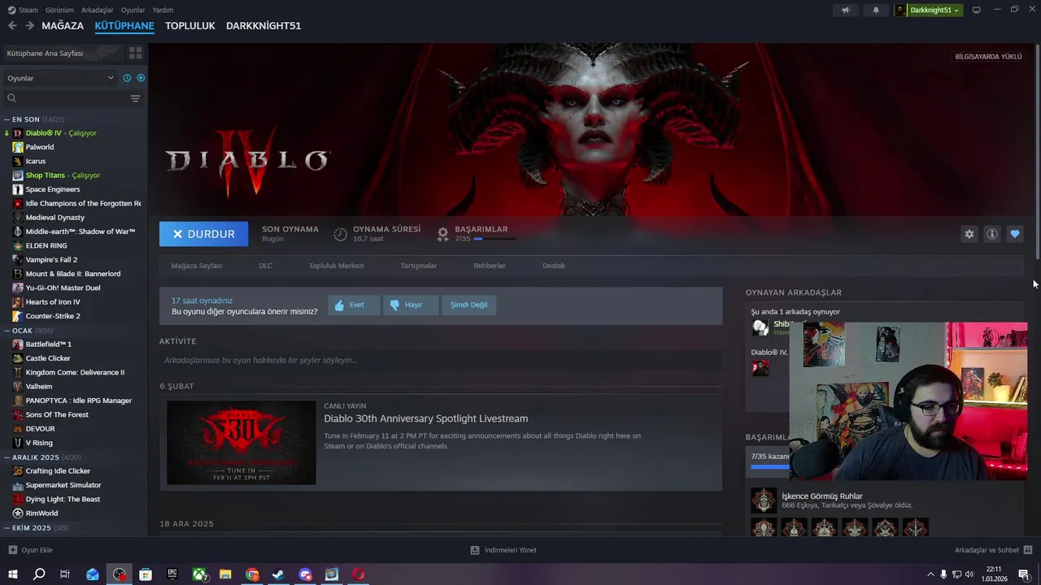Switch to grid collections view icon
Screen dimensions: 1041x585
(x=135, y=53)
